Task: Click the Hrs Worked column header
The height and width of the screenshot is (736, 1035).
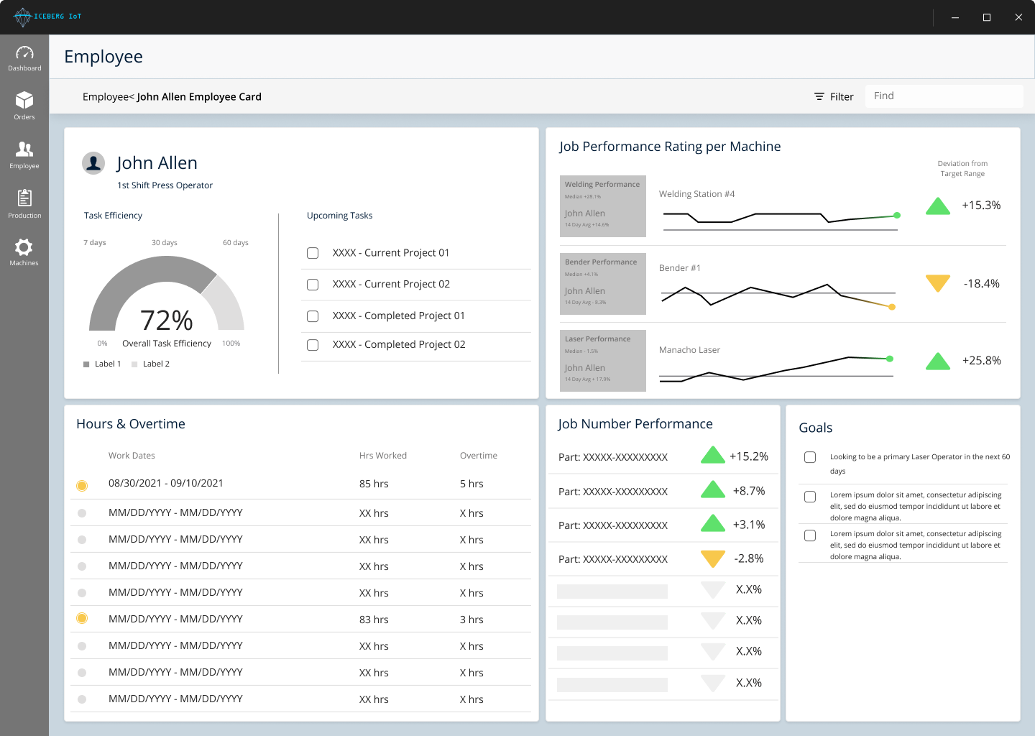Action: tap(383, 456)
